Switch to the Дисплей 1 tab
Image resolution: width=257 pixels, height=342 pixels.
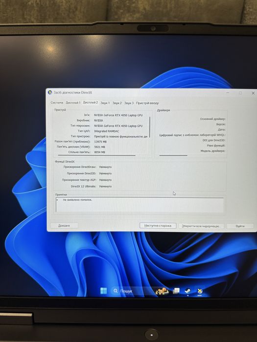[73, 103]
